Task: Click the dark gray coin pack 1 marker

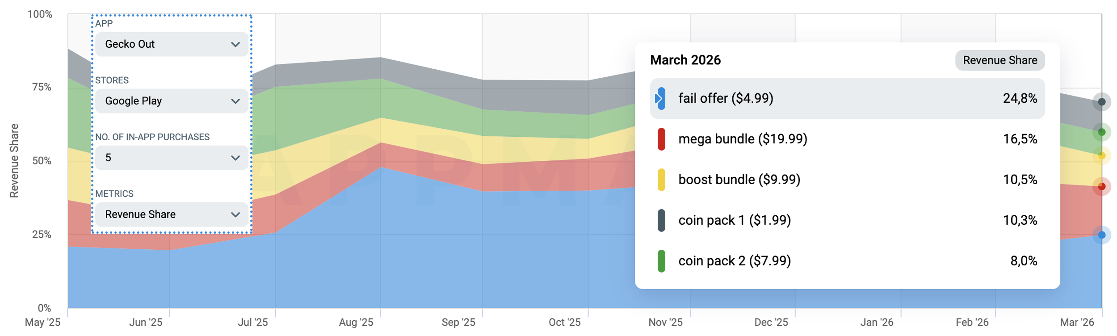Action: pyautogui.click(x=661, y=220)
